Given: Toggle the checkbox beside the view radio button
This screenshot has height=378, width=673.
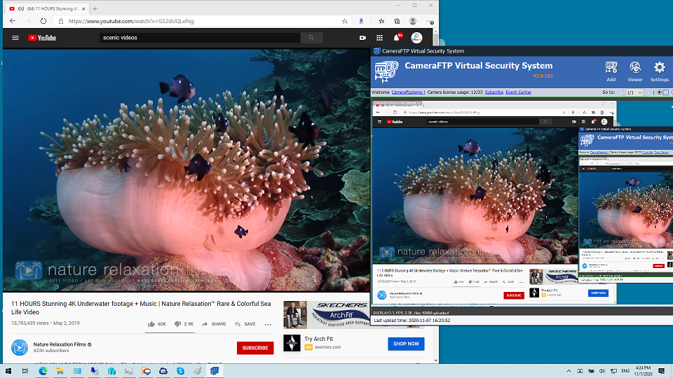Looking at the screenshot, I should coord(667,92).
